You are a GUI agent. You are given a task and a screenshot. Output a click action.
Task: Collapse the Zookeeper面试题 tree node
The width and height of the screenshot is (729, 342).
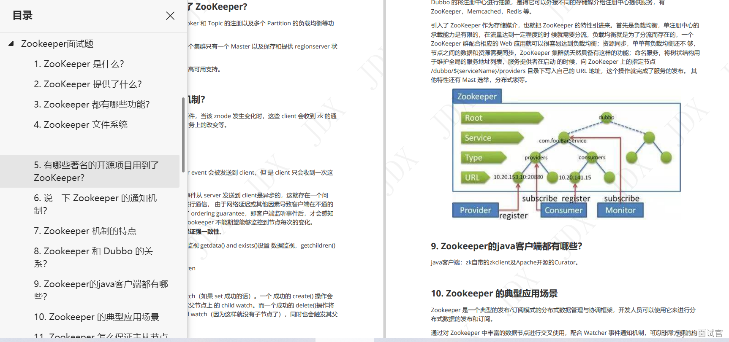coord(11,43)
